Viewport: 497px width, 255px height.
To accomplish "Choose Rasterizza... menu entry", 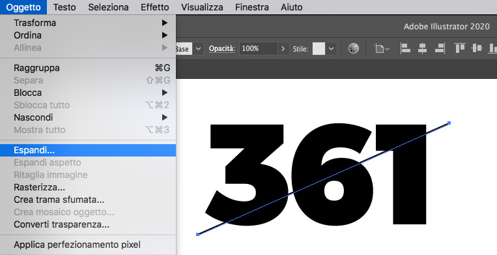I will tap(88, 187).
